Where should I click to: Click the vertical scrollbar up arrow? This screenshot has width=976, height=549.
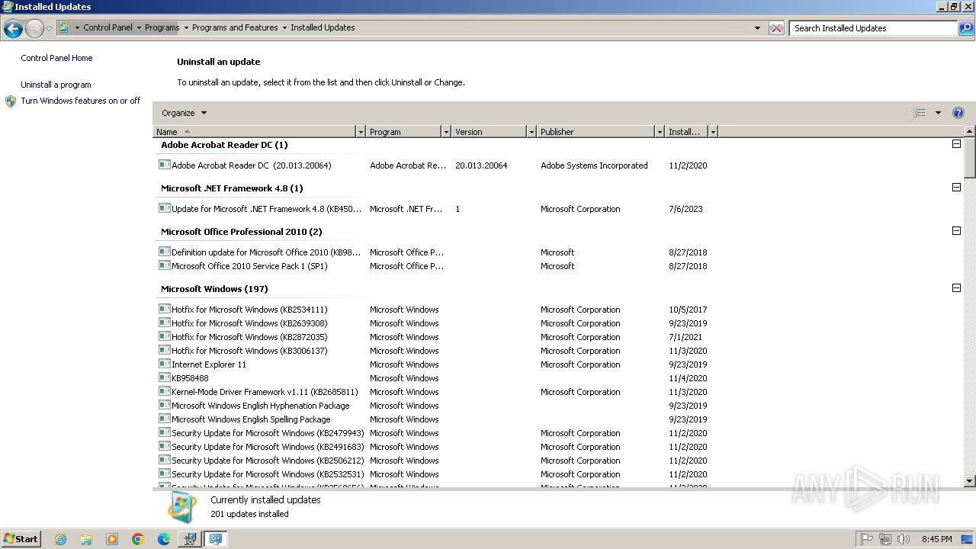tap(970, 132)
